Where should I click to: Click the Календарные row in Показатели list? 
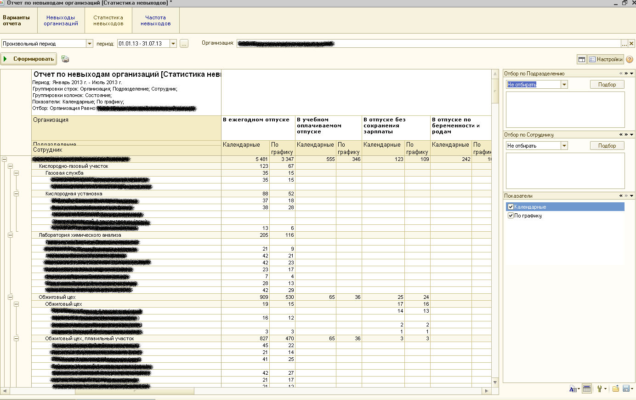pyautogui.click(x=565, y=207)
